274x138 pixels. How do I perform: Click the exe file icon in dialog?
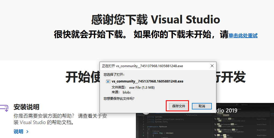pos(108,81)
